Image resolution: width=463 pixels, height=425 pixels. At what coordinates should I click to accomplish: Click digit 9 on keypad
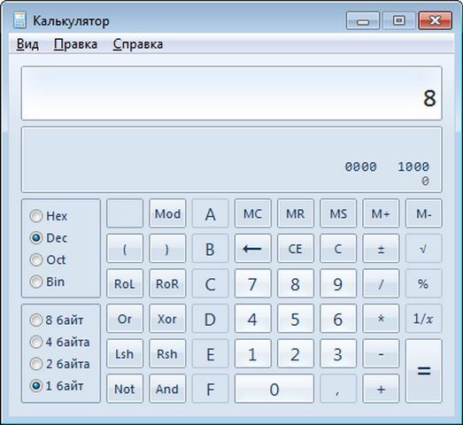(x=338, y=283)
